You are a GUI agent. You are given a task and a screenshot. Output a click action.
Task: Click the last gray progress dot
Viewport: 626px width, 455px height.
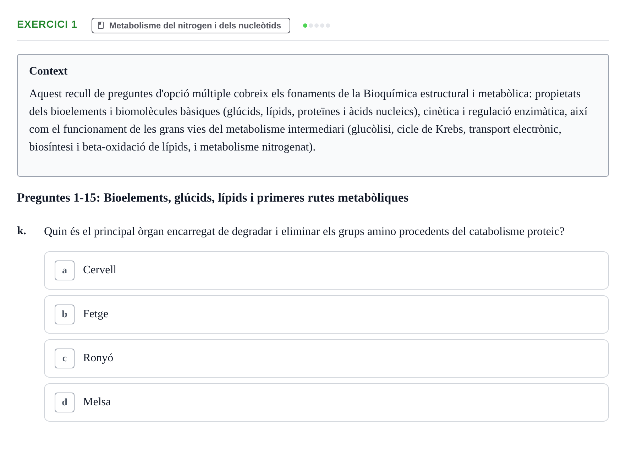328,26
